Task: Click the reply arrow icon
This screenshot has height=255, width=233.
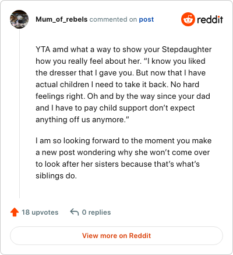Action: click(x=75, y=212)
